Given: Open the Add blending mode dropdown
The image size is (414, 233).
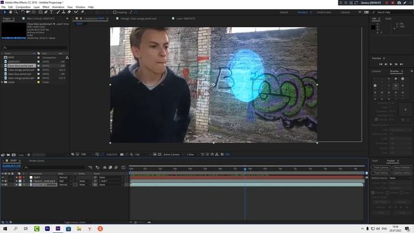Looking at the screenshot, I should tap(65, 181).
